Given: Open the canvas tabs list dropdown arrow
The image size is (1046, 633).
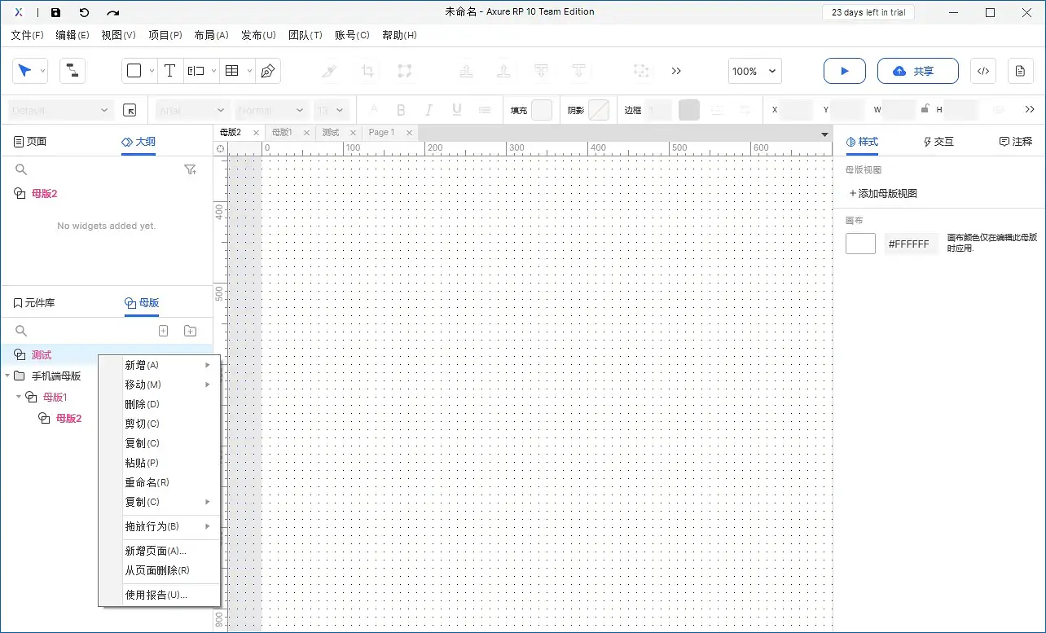Looking at the screenshot, I should pos(824,134).
